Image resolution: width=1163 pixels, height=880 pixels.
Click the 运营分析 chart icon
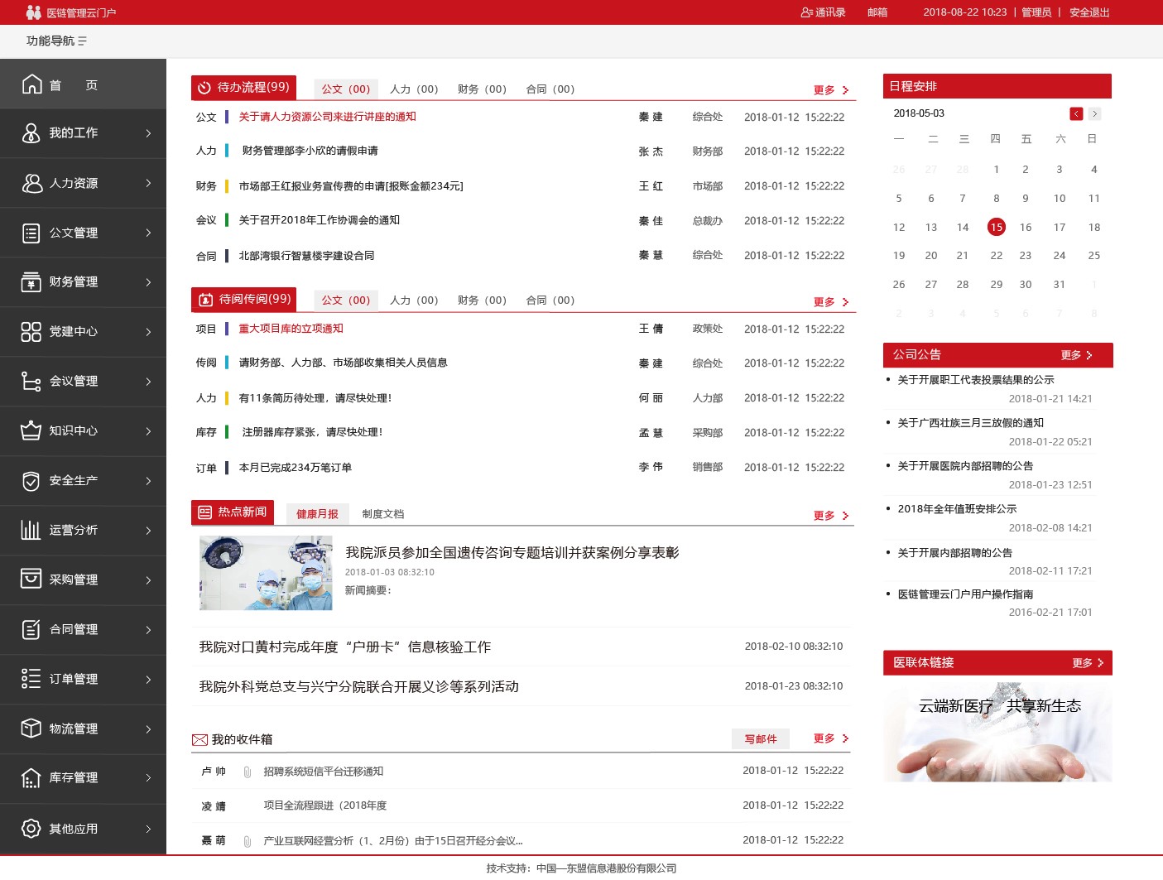[x=31, y=530]
